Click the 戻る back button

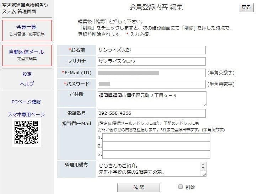246,7
